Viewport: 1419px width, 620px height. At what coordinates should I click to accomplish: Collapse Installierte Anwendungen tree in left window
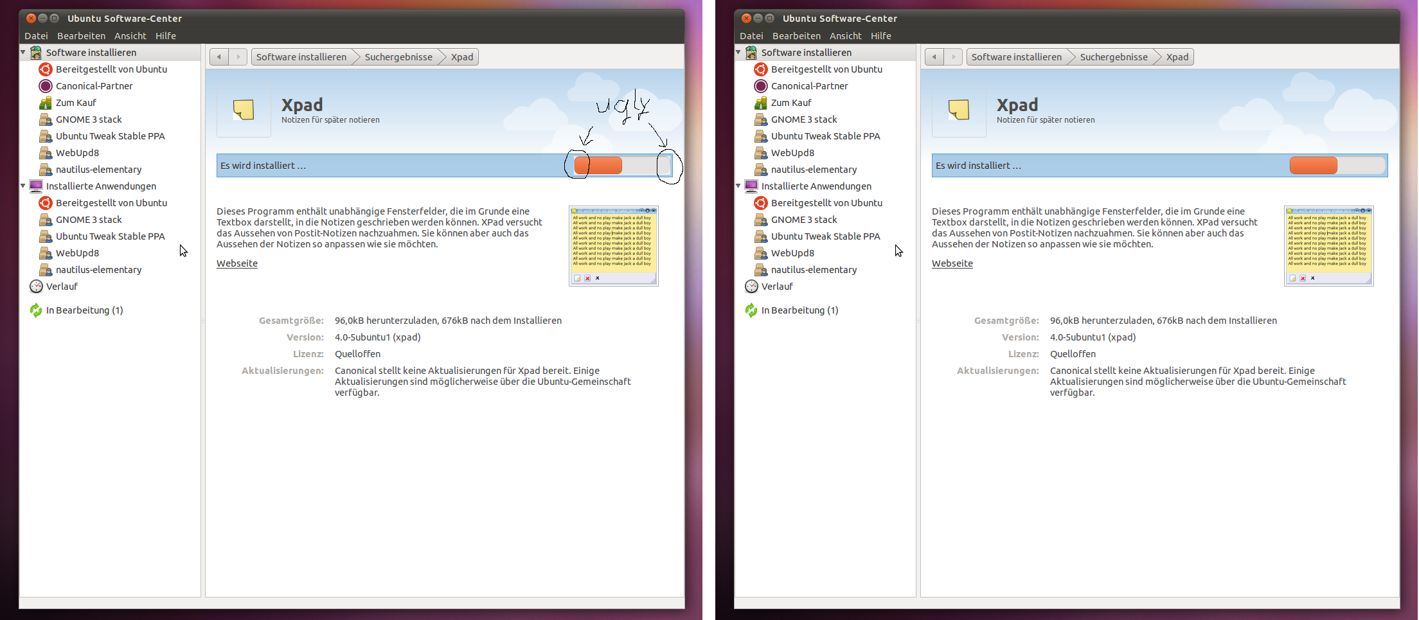pos(23,186)
